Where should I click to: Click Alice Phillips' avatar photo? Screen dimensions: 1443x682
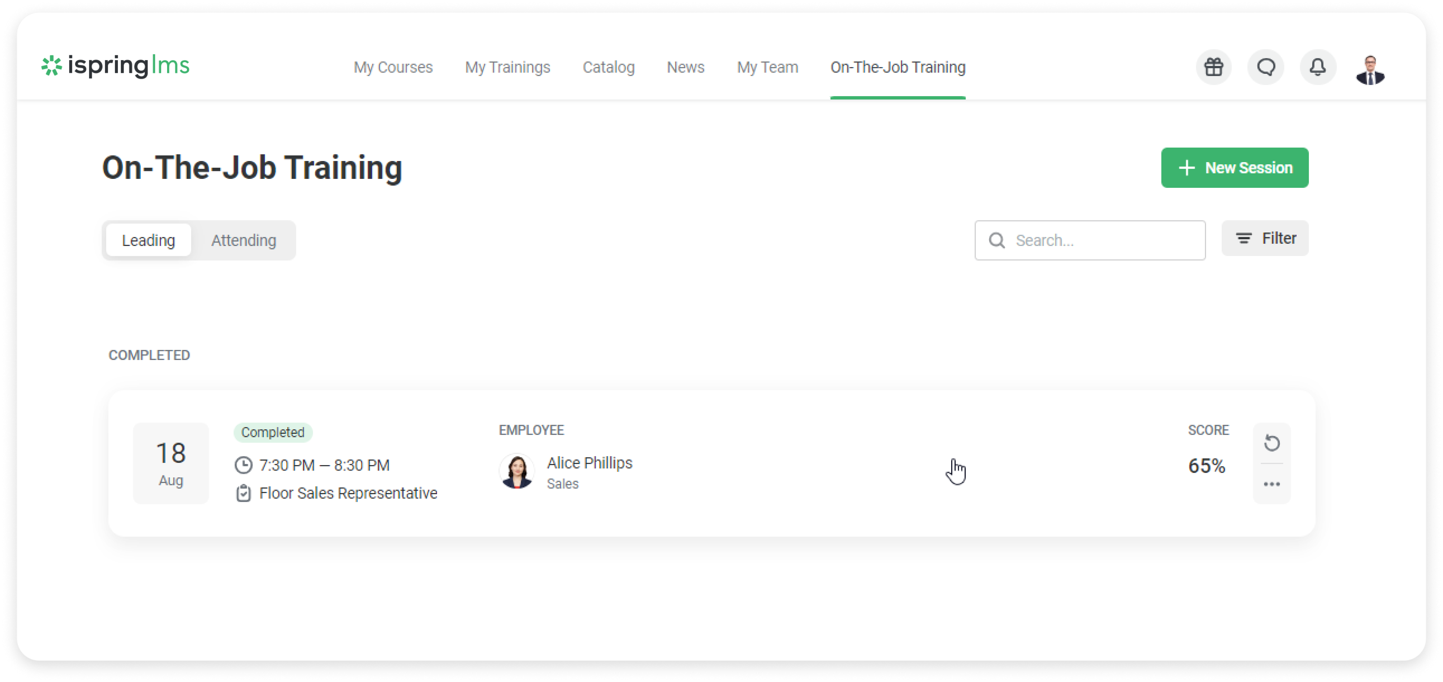coord(516,471)
